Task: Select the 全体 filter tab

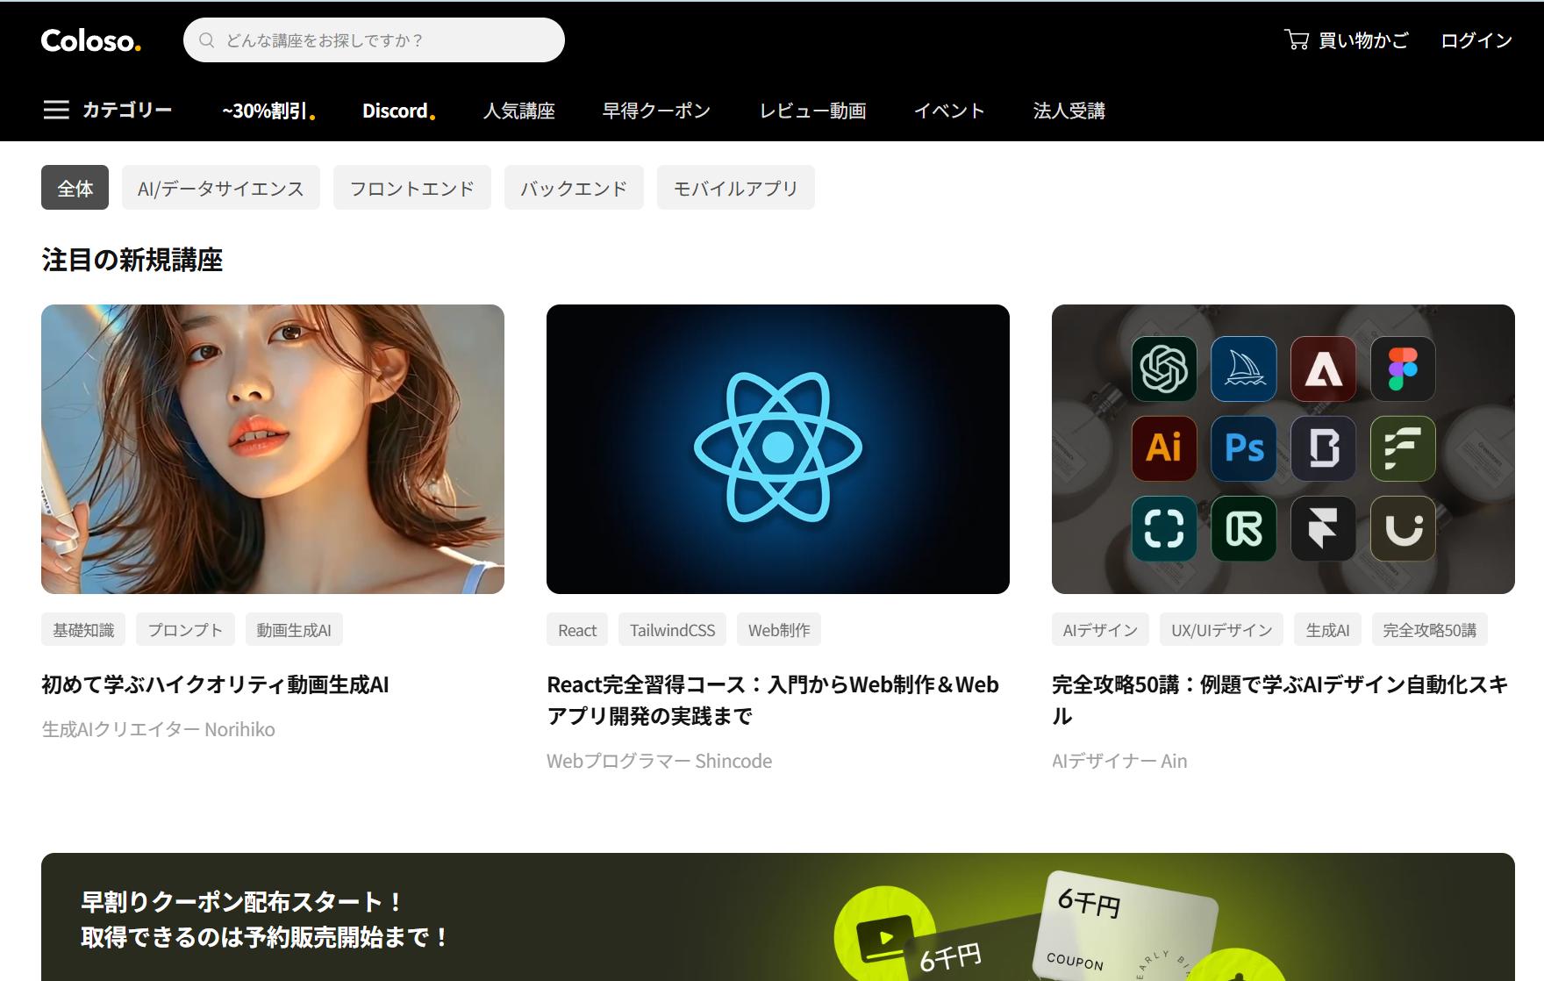Action: [x=75, y=188]
